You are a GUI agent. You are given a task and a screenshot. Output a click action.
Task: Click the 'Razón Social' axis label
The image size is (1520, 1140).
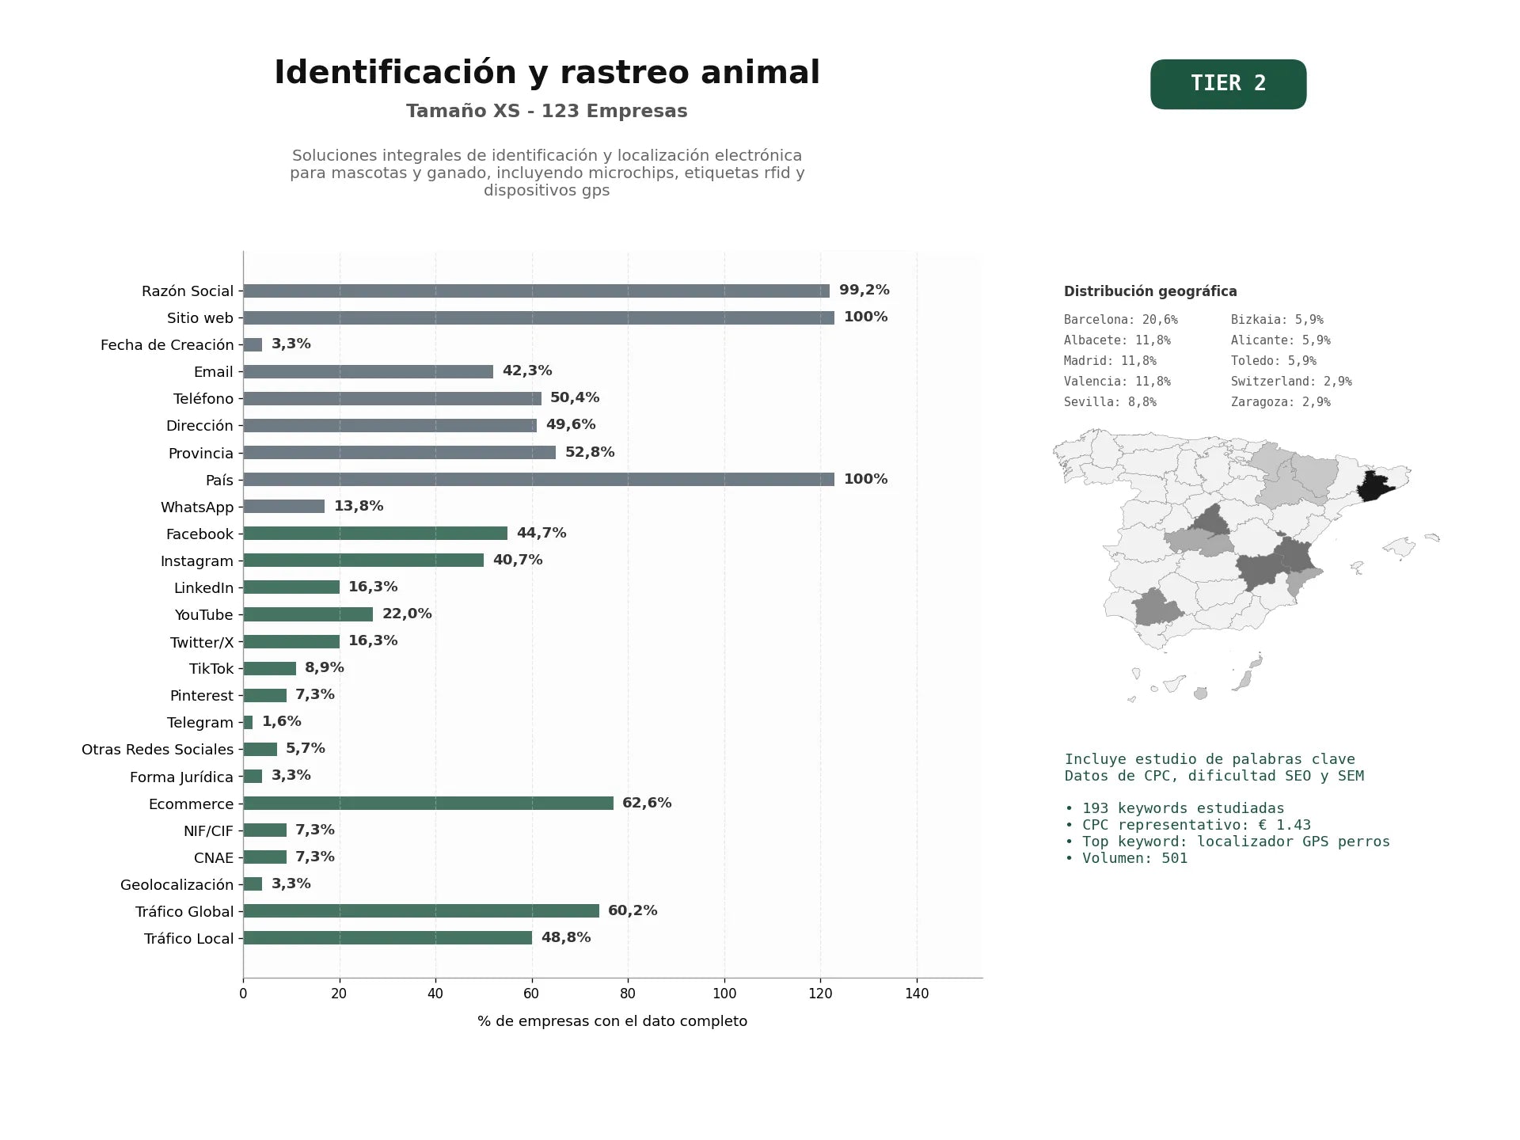click(x=188, y=291)
